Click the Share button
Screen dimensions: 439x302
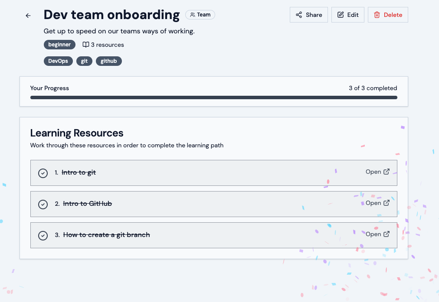pos(308,15)
